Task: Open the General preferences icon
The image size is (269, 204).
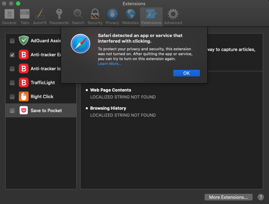Action: pos(9,14)
